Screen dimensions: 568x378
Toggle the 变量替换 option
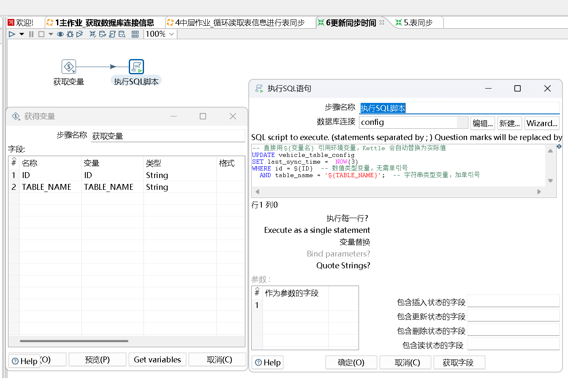click(x=375, y=243)
